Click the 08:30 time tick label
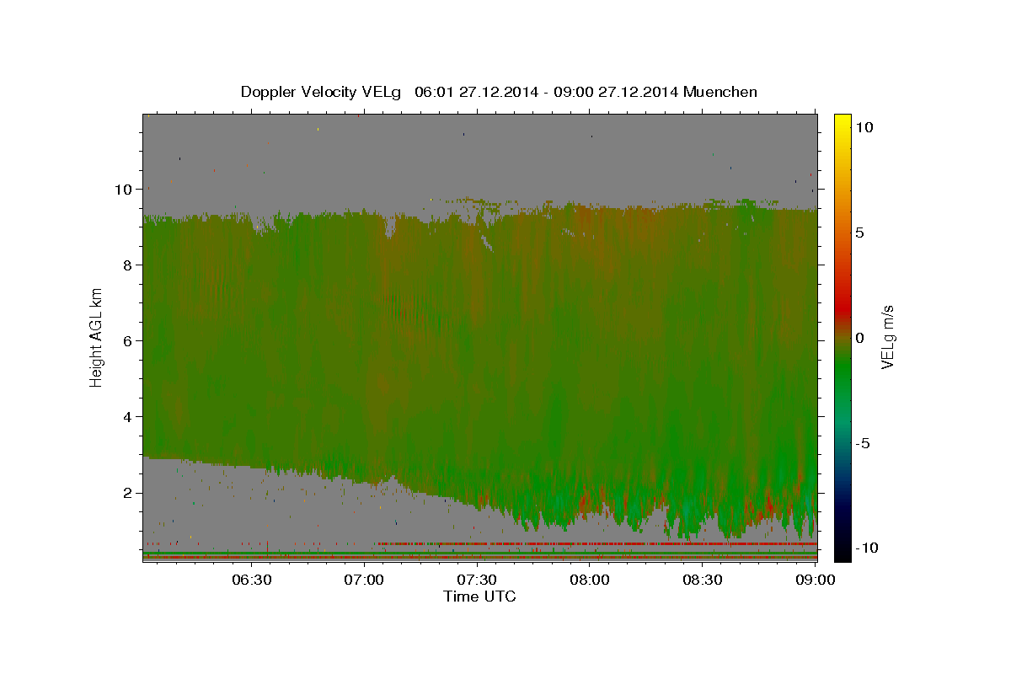The image size is (1011, 674). [703, 580]
